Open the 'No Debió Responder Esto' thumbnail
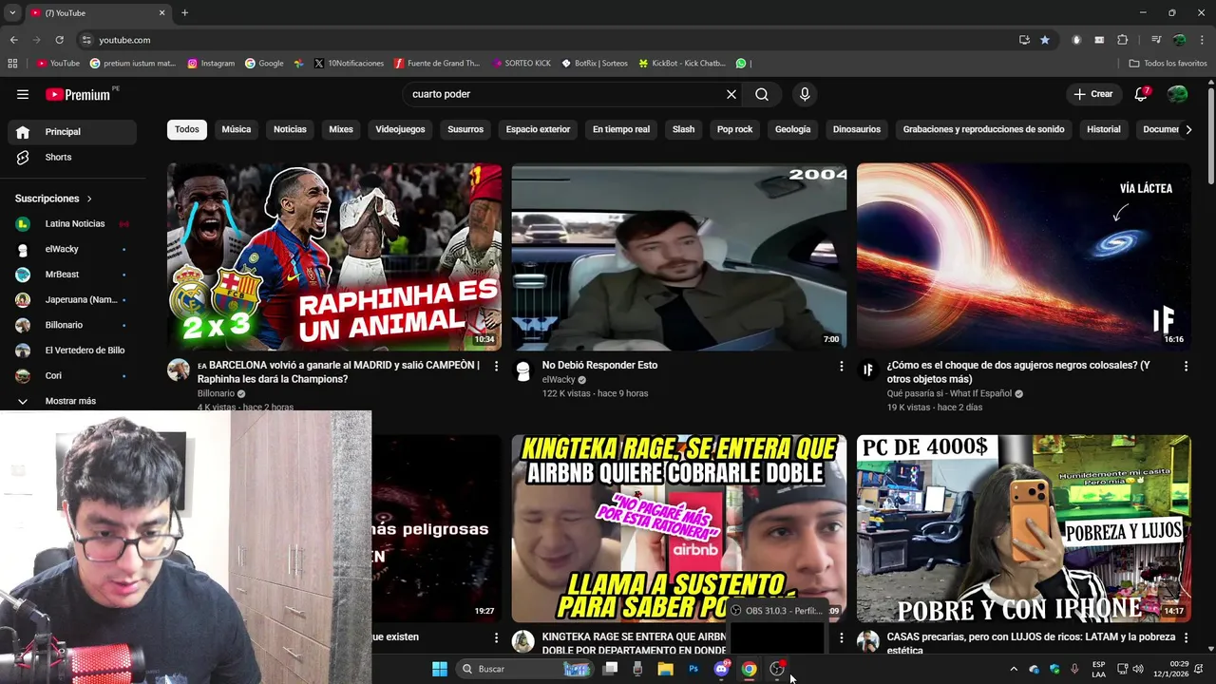This screenshot has height=684, width=1216. tap(679, 256)
